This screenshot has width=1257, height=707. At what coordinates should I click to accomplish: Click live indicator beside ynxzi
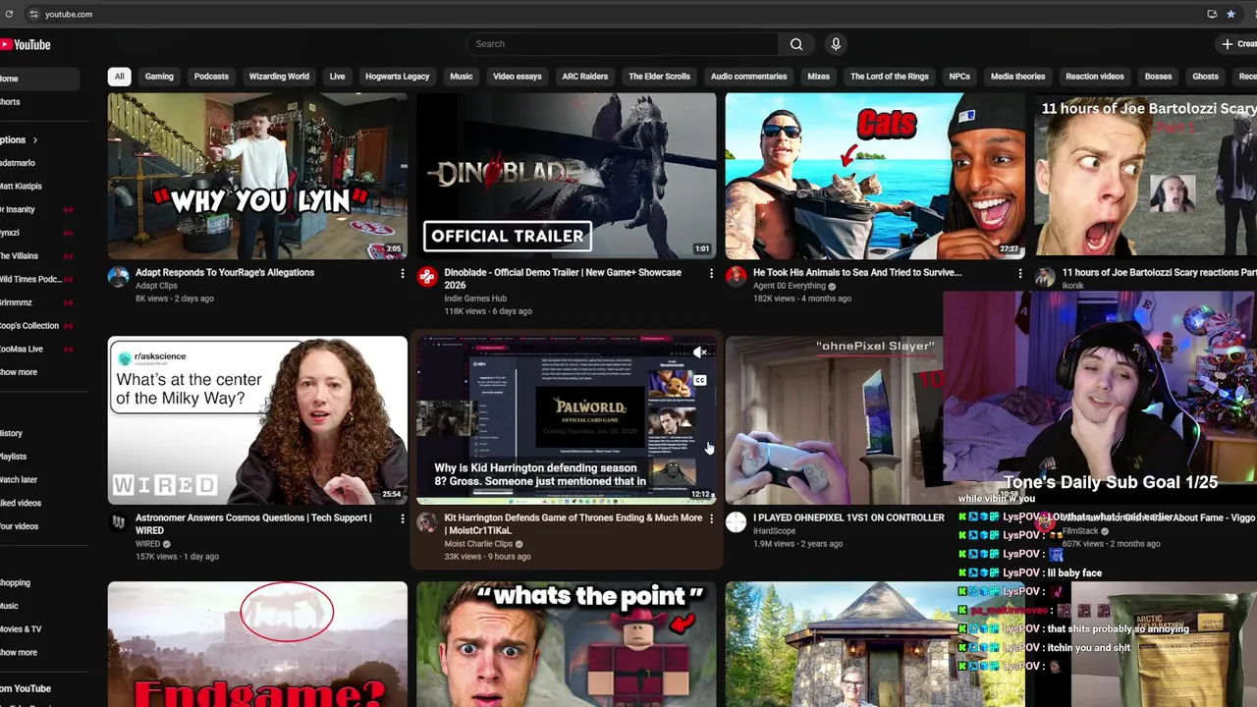pyautogui.click(x=68, y=233)
